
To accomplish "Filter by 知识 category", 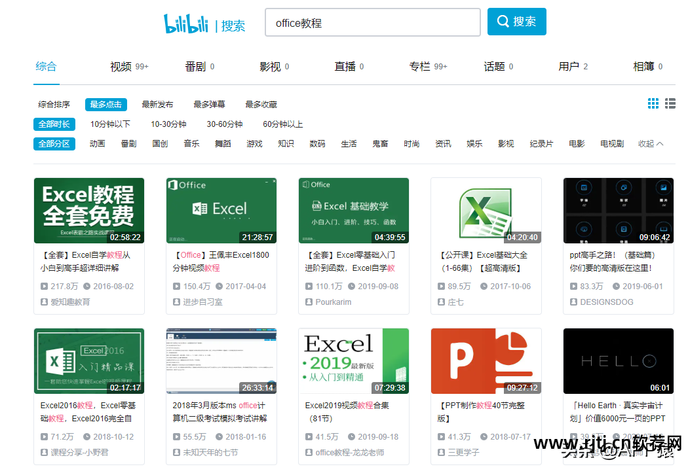I will [286, 144].
